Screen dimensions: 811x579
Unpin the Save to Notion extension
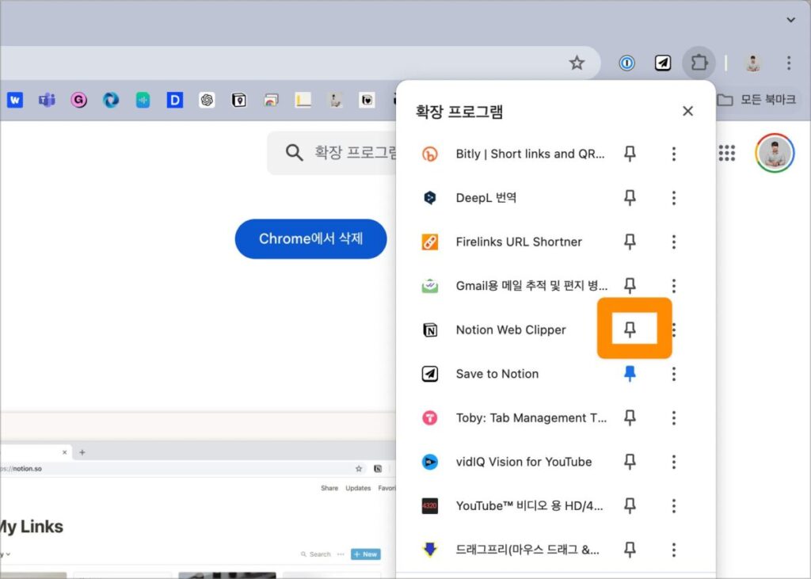pos(630,374)
